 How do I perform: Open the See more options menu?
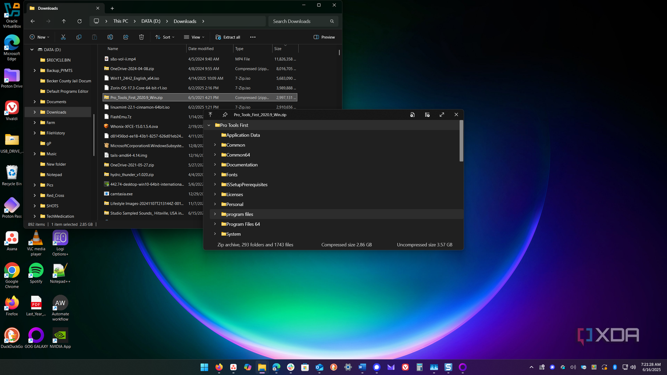253,37
